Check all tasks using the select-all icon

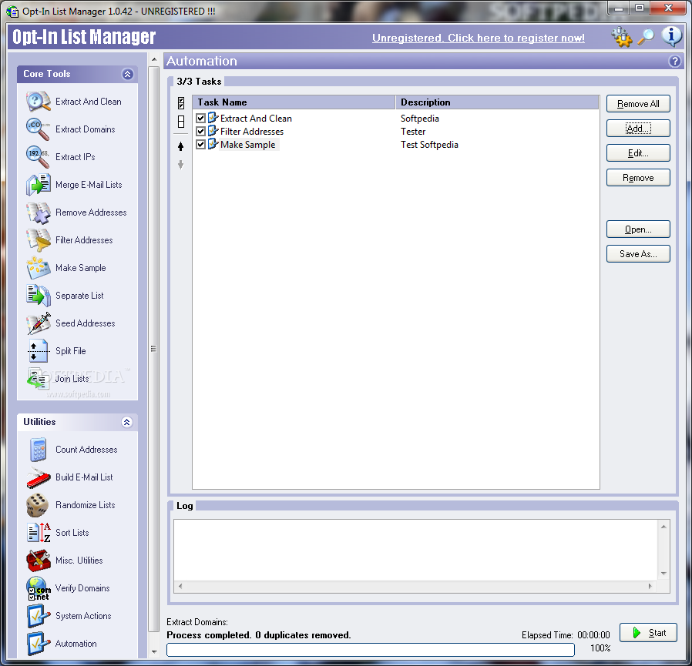(x=181, y=103)
